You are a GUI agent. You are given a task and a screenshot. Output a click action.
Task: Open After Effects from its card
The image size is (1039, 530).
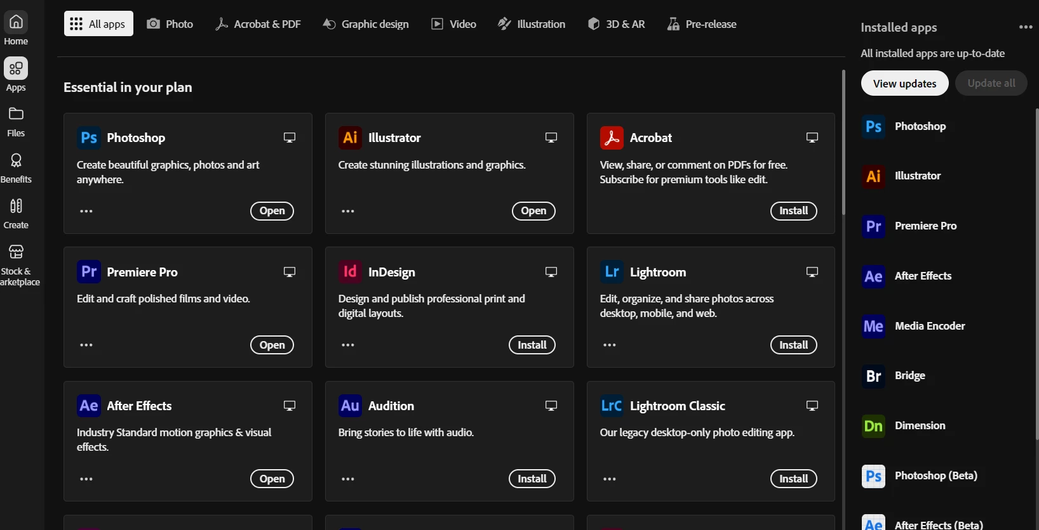click(x=272, y=479)
